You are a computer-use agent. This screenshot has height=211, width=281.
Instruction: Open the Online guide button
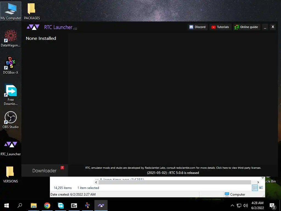click(247, 27)
